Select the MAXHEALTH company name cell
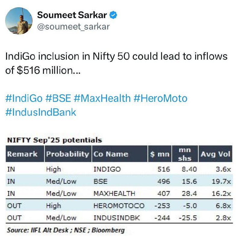Viewport: 238px width, 241px height. (x=114, y=193)
